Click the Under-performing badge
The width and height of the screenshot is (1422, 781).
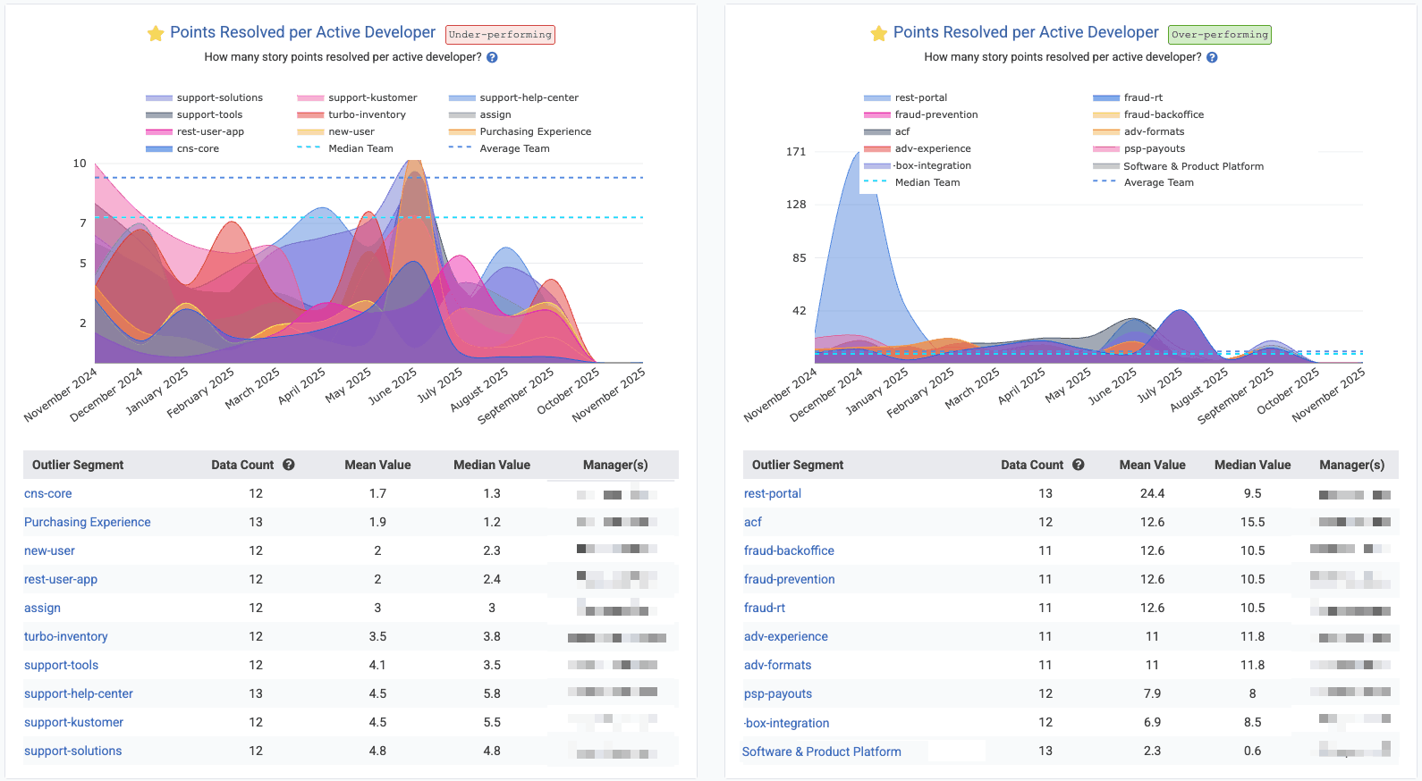500,35
